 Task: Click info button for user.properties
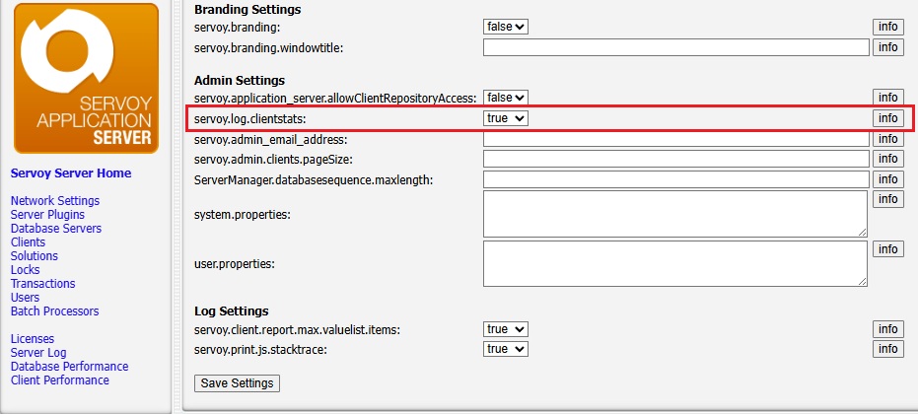[x=888, y=248]
